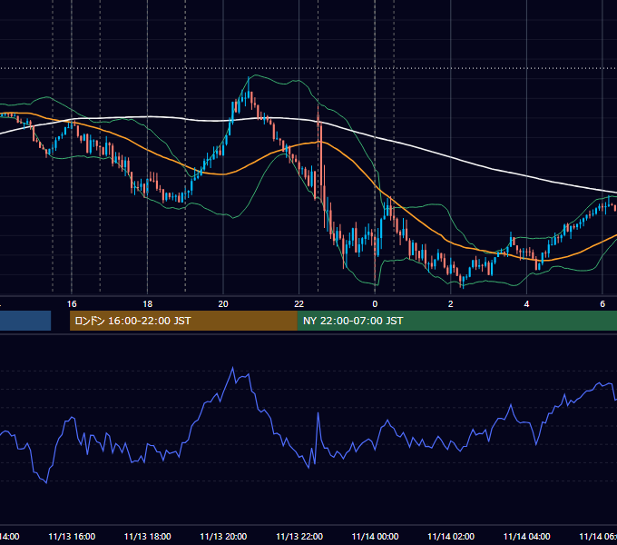Click the oscillator spike after 22:00
Image resolution: width=617 pixels, height=545 pixels.
pos(318,414)
